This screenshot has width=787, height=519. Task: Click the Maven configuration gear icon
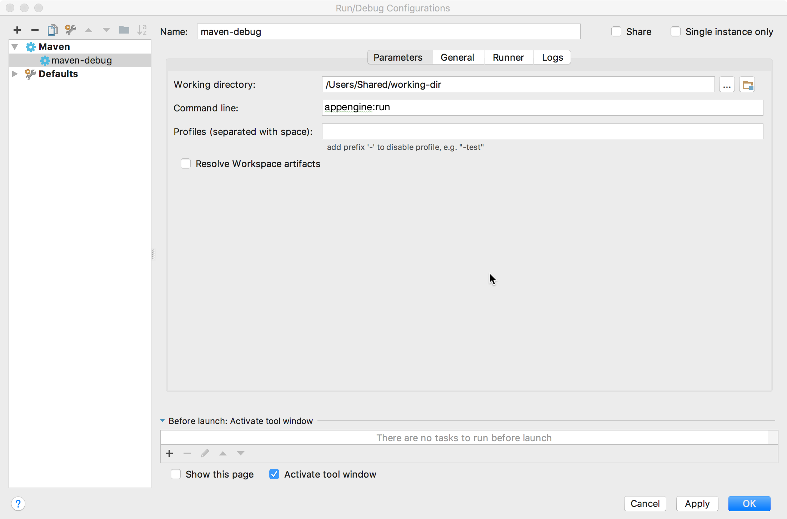click(30, 46)
